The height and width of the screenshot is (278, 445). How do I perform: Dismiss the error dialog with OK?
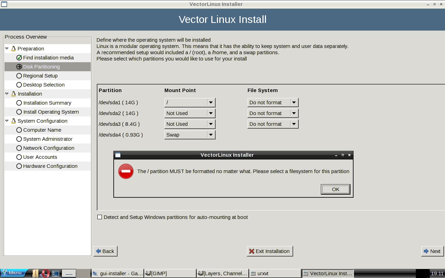click(x=335, y=189)
